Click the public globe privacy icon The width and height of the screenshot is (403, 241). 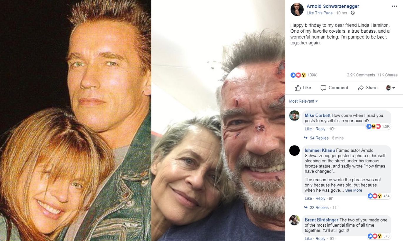tap(353, 13)
